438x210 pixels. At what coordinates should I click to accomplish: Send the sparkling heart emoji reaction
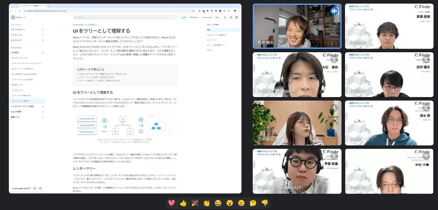point(172,203)
